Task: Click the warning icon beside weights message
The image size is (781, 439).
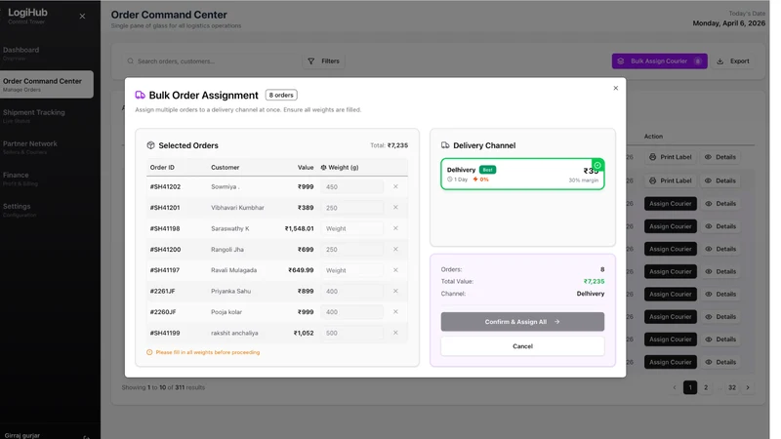Action: [x=149, y=352]
